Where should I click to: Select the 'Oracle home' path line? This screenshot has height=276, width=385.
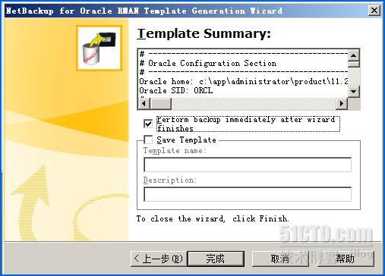(244, 81)
